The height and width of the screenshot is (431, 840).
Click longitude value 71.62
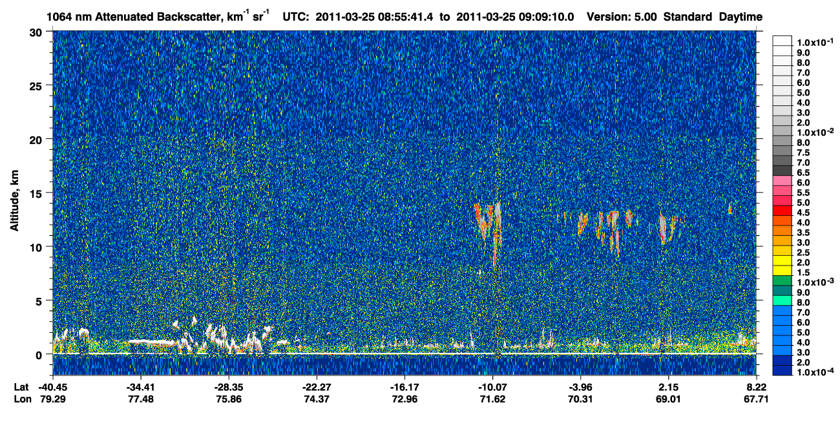click(x=492, y=399)
